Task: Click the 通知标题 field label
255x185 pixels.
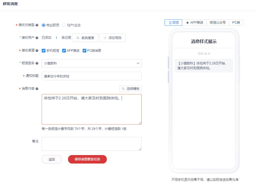Action: pos(32,76)
